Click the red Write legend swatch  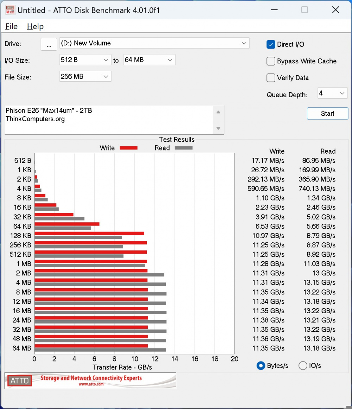[x=128, y=148]
